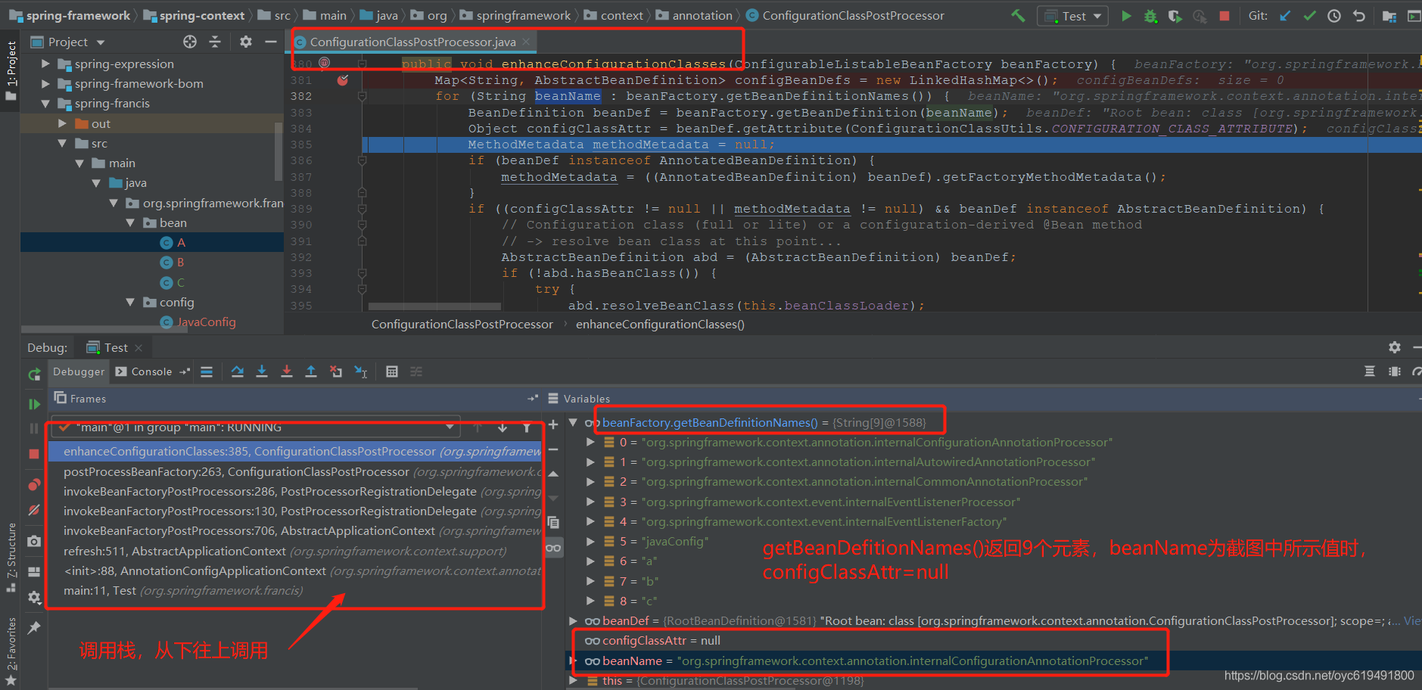Expand the spring-expression module
Screen dimensions: 1422x690
[45, 64]
